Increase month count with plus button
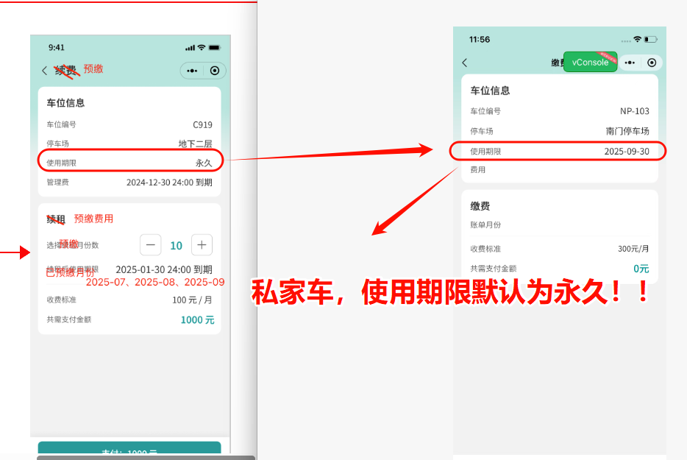The image size is (687, 460). [202, 245]
